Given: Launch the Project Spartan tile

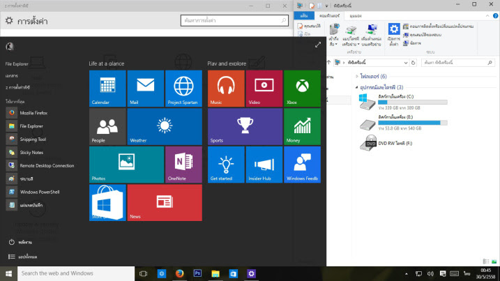Looking at the screenshot, I should coord(183,89).
